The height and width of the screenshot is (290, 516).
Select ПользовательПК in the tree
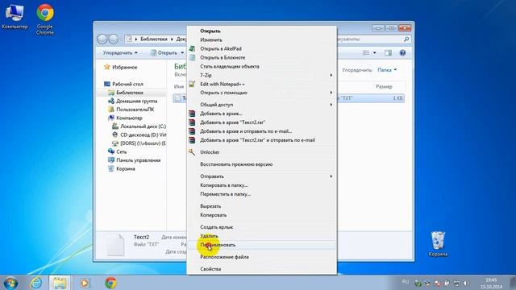coord(135,110)
